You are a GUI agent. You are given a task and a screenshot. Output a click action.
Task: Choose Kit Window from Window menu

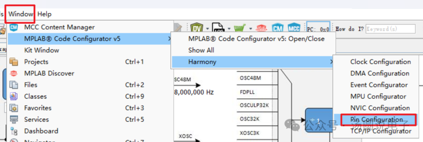42,50
